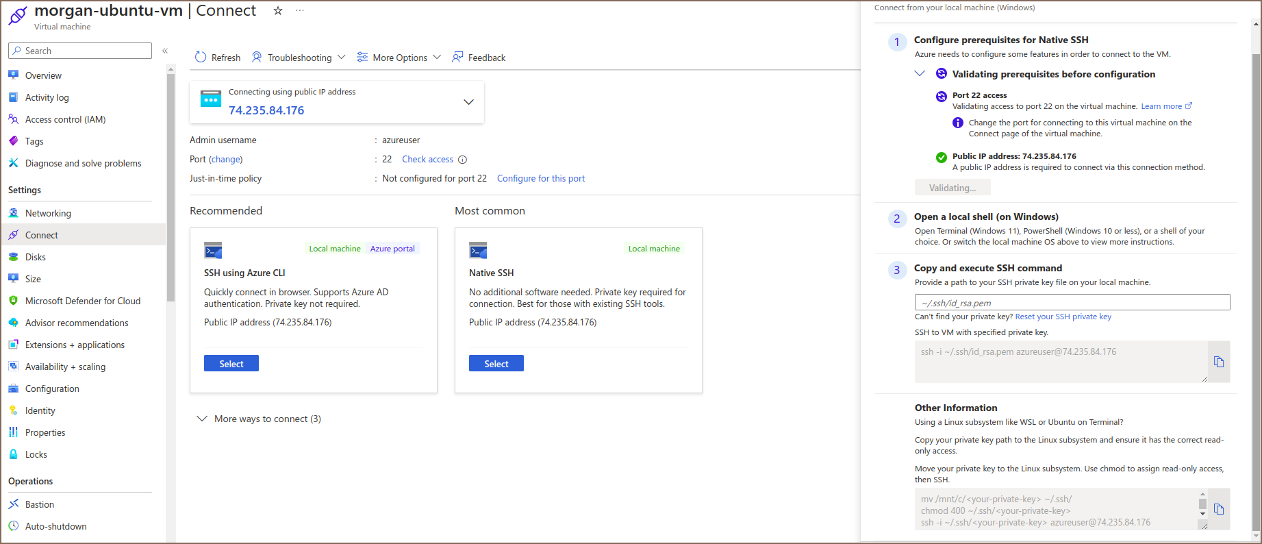This screenshot has height=544, width=1262.
Task: Click the Feedback icon in toolbar
Action: [457, 58]
